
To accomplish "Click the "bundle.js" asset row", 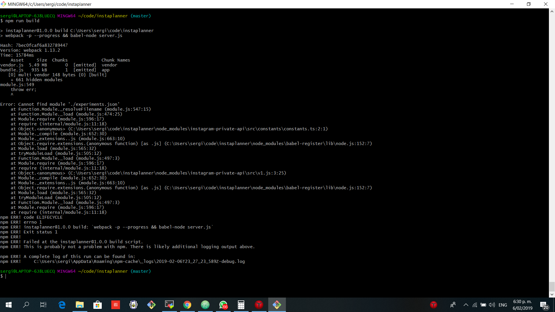I will point(55,70).
